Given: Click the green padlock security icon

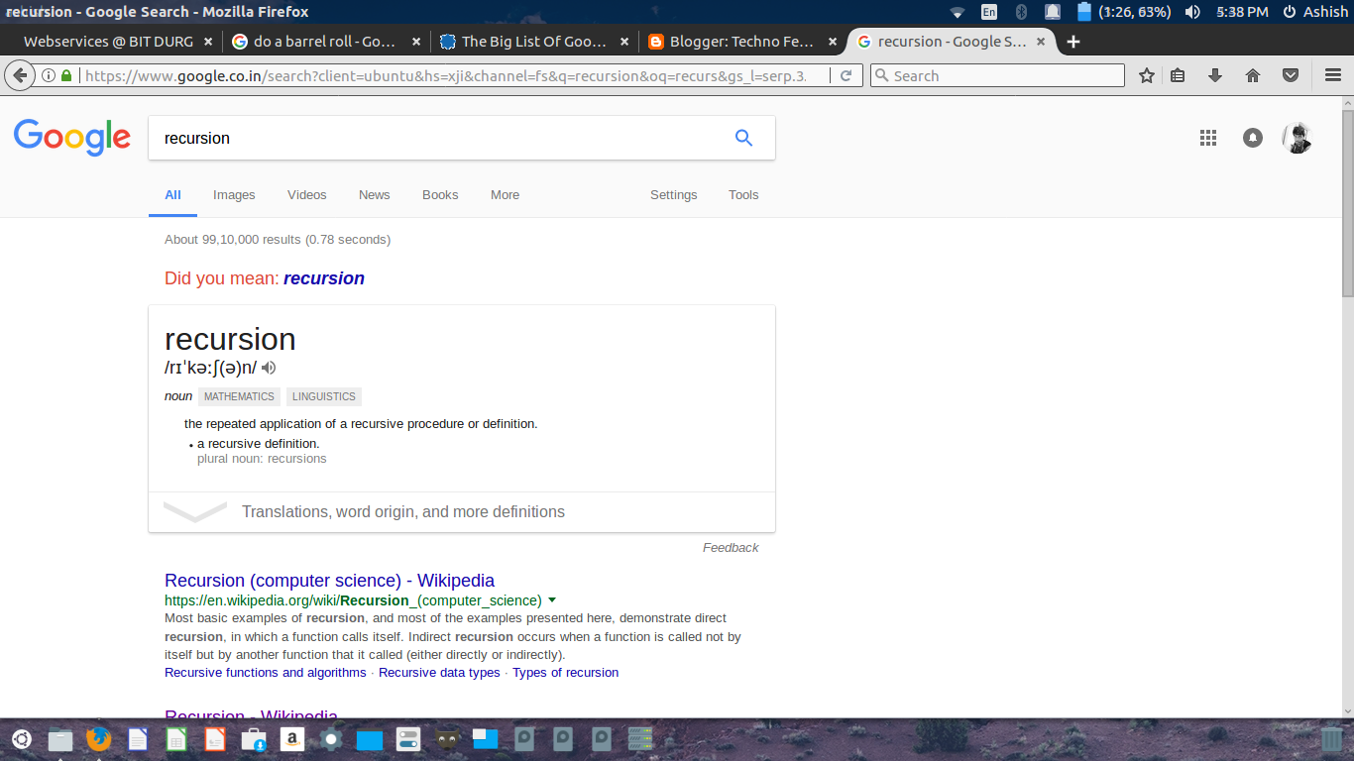Looking at the screenshot, I should [66, 76].
